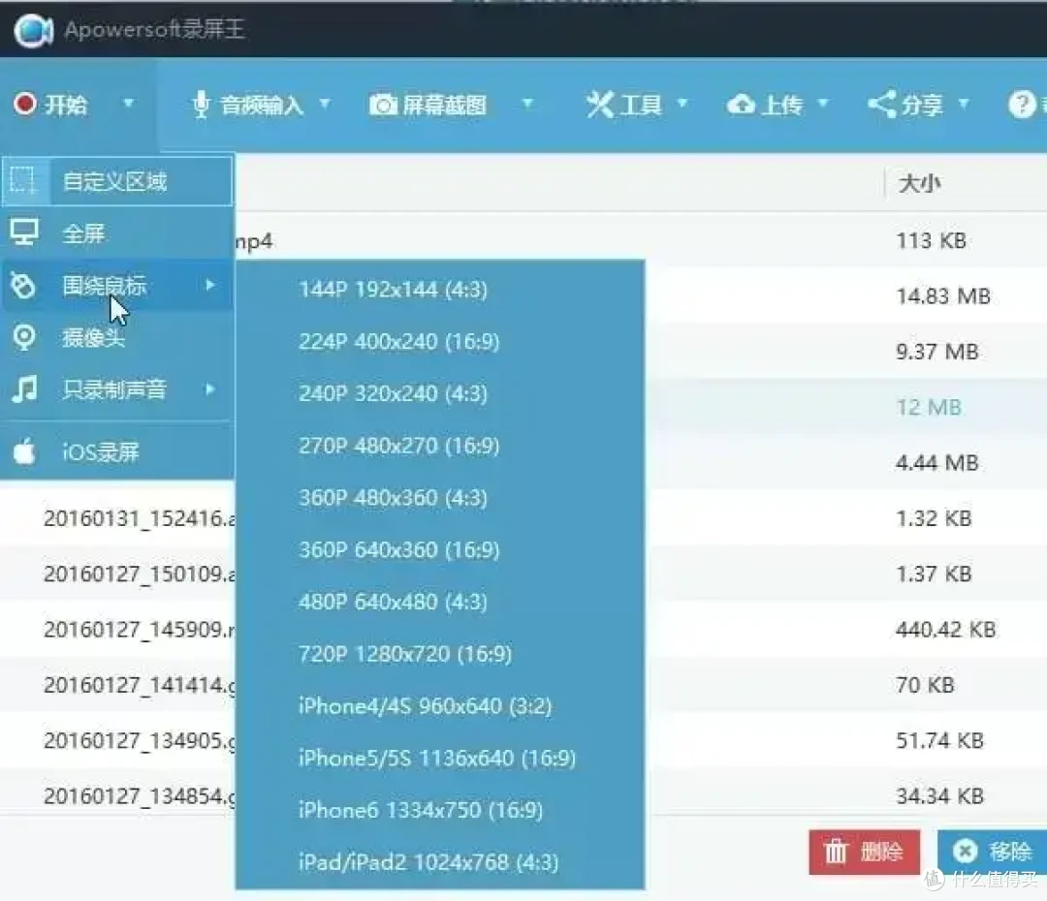Expand the 分享 dropdown arrow
The image size is (1047, 901).
click(x=964, y=104)
